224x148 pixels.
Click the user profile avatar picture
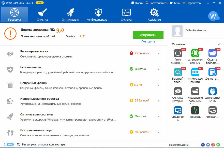pyautogui.click(x=177, y=31)
